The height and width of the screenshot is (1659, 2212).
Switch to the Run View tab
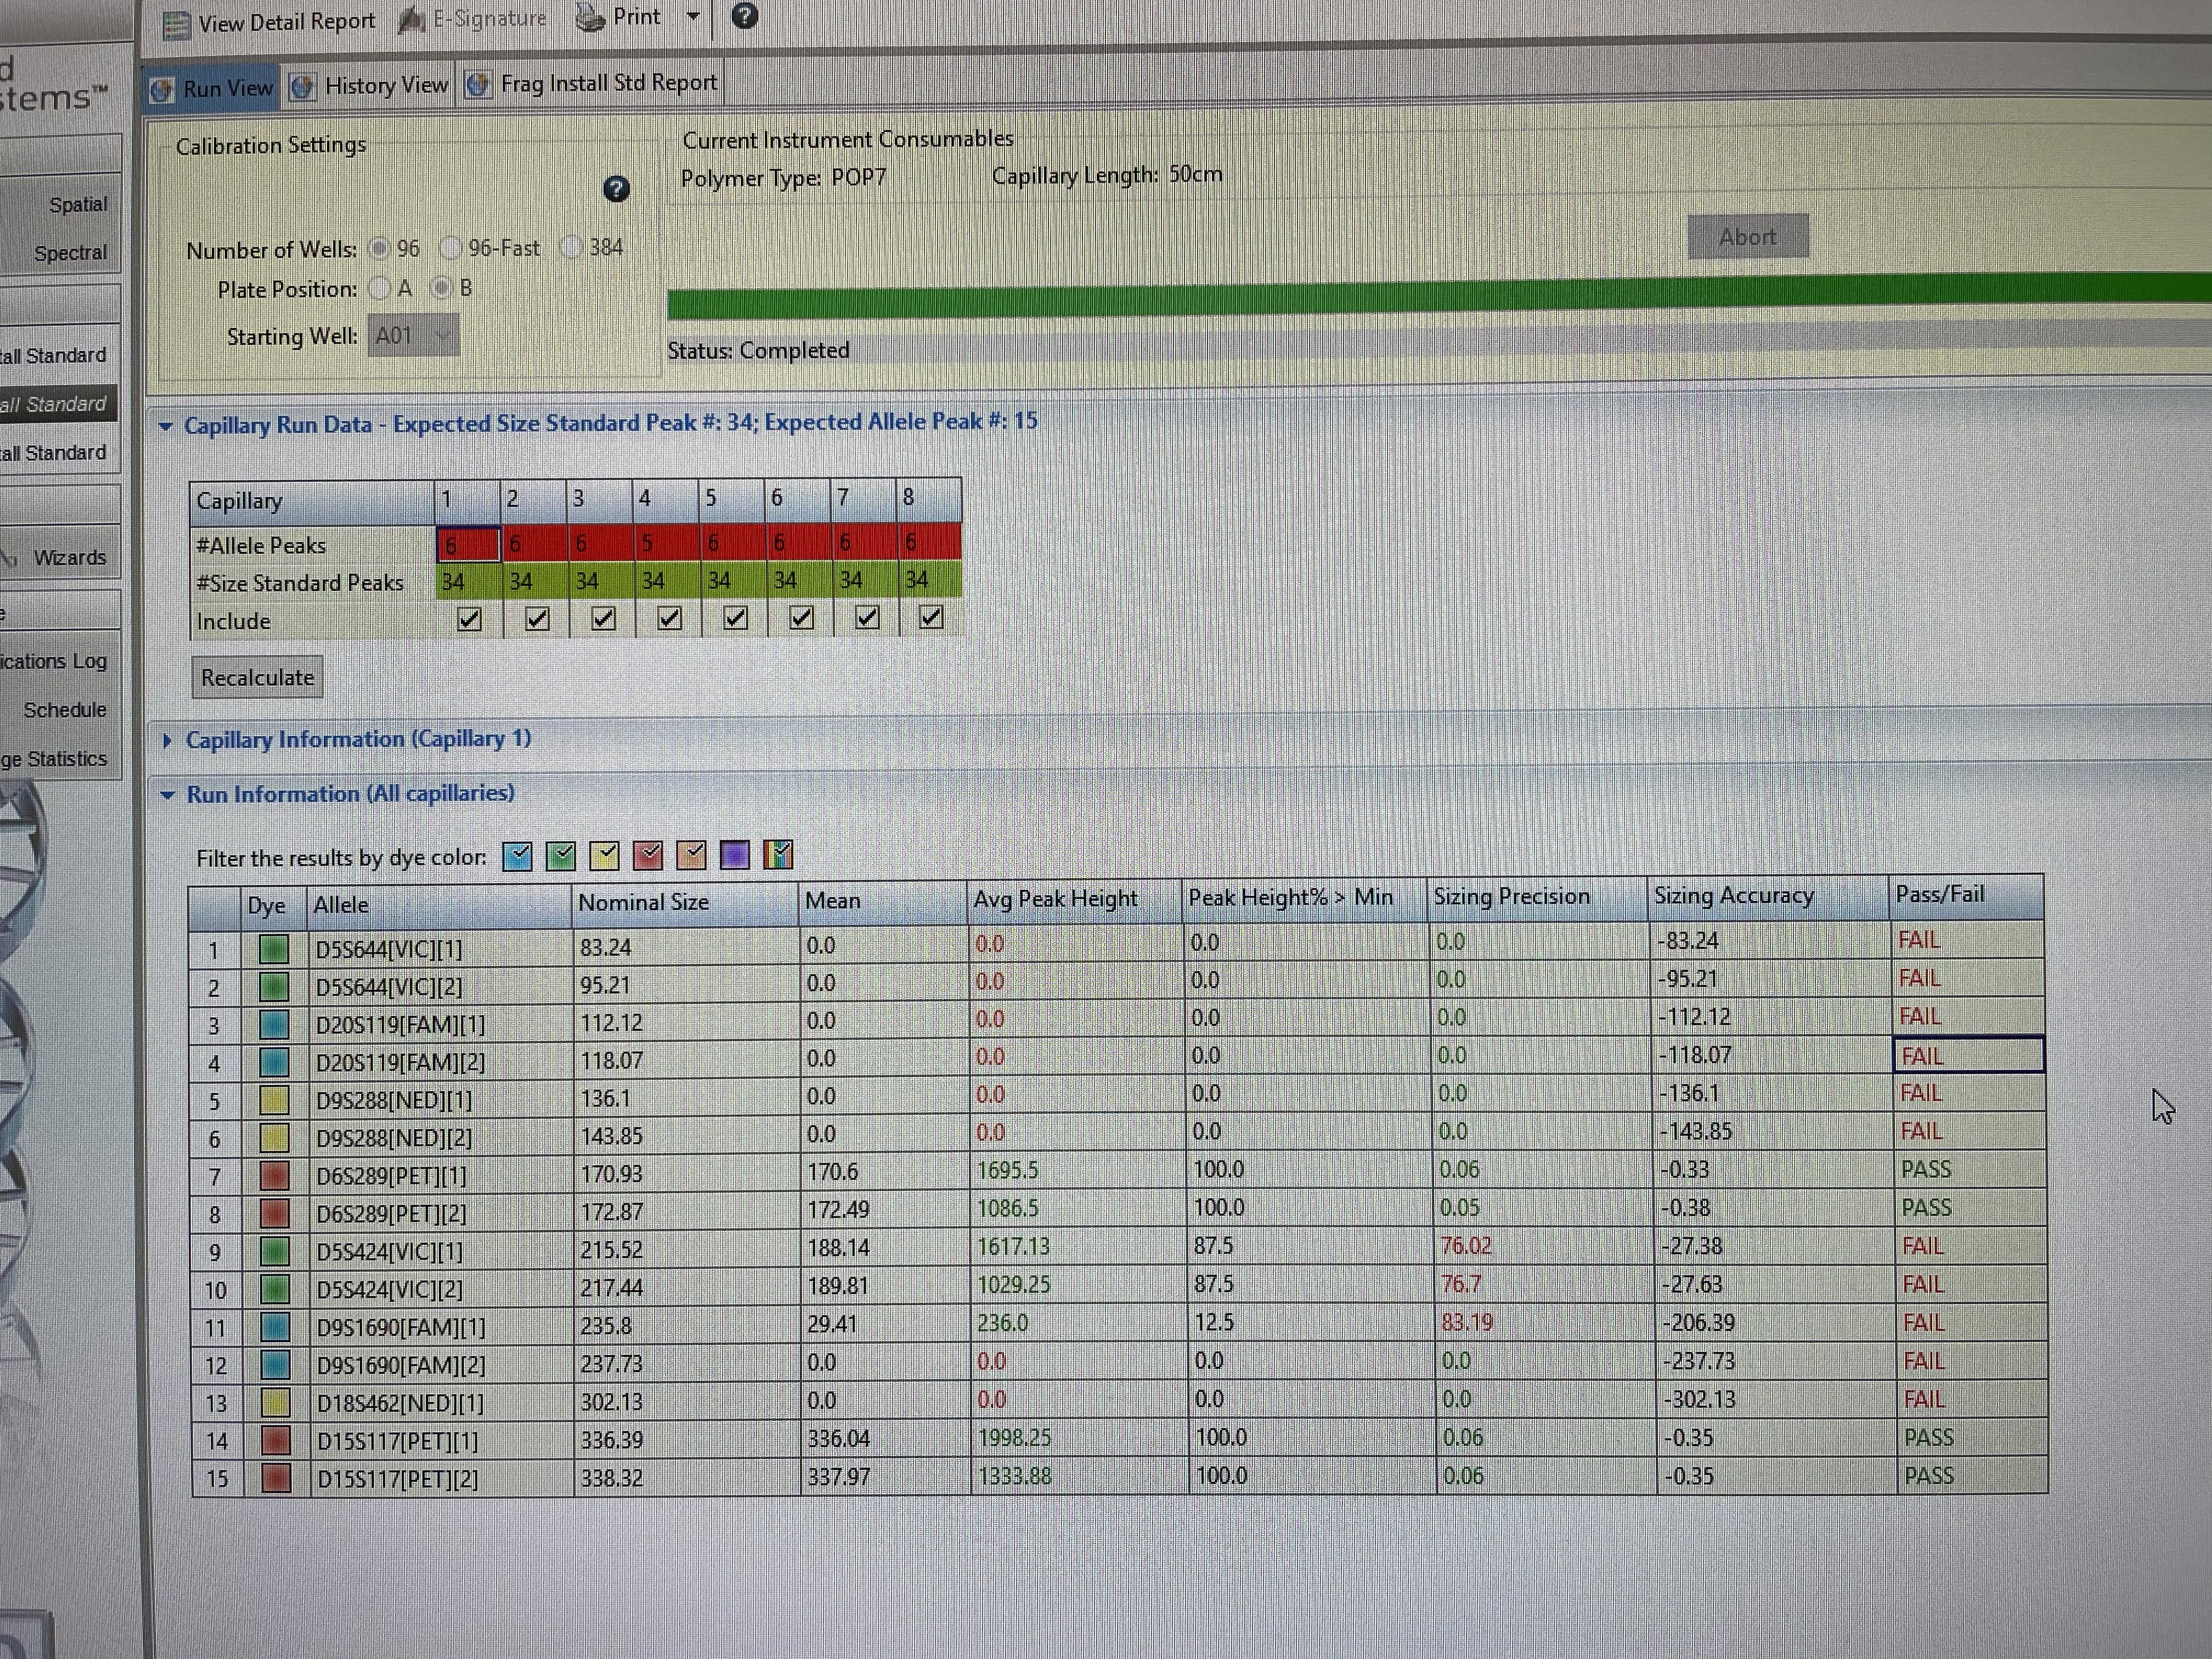pos(212,88)
